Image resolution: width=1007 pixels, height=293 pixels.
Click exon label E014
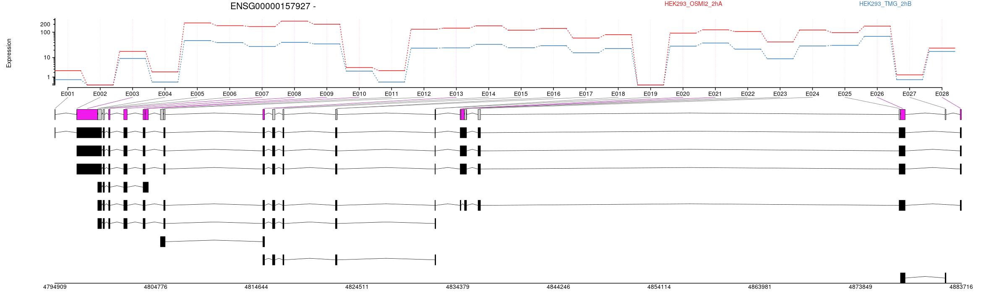pos(488,94)
